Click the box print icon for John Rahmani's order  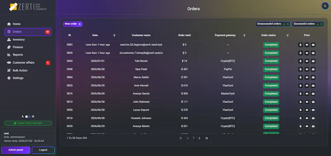[x=313, y=102]
